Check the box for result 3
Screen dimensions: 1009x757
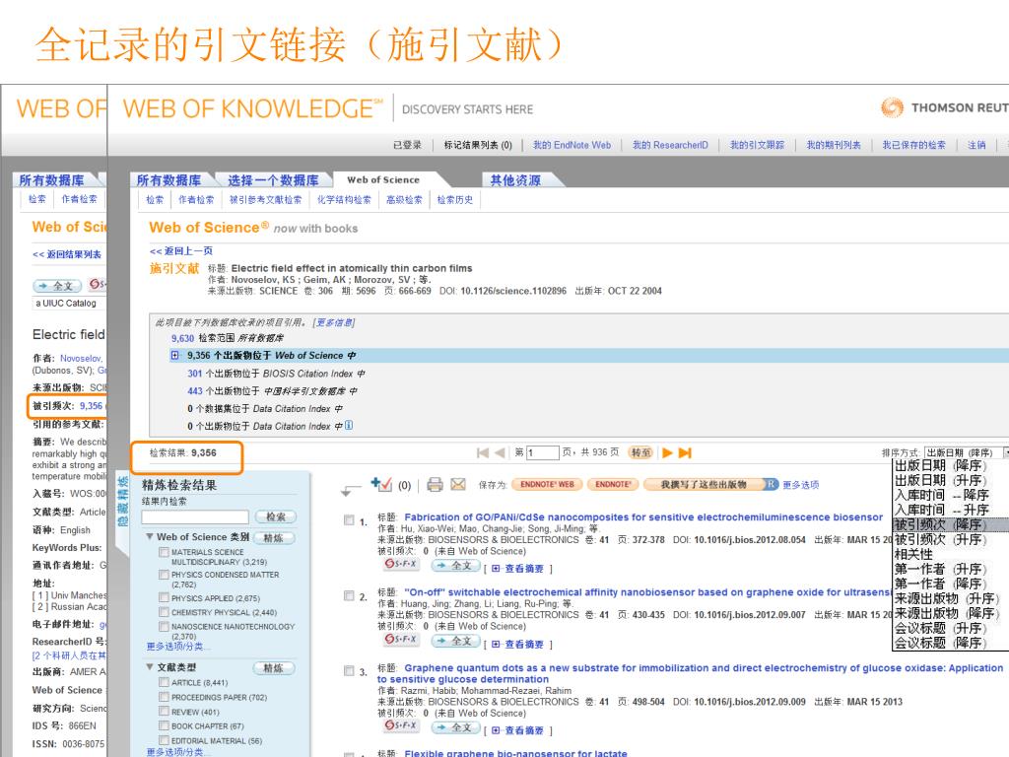[x=349, y=670]
